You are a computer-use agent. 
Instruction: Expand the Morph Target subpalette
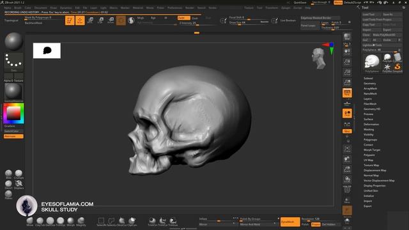coord(372,150)
